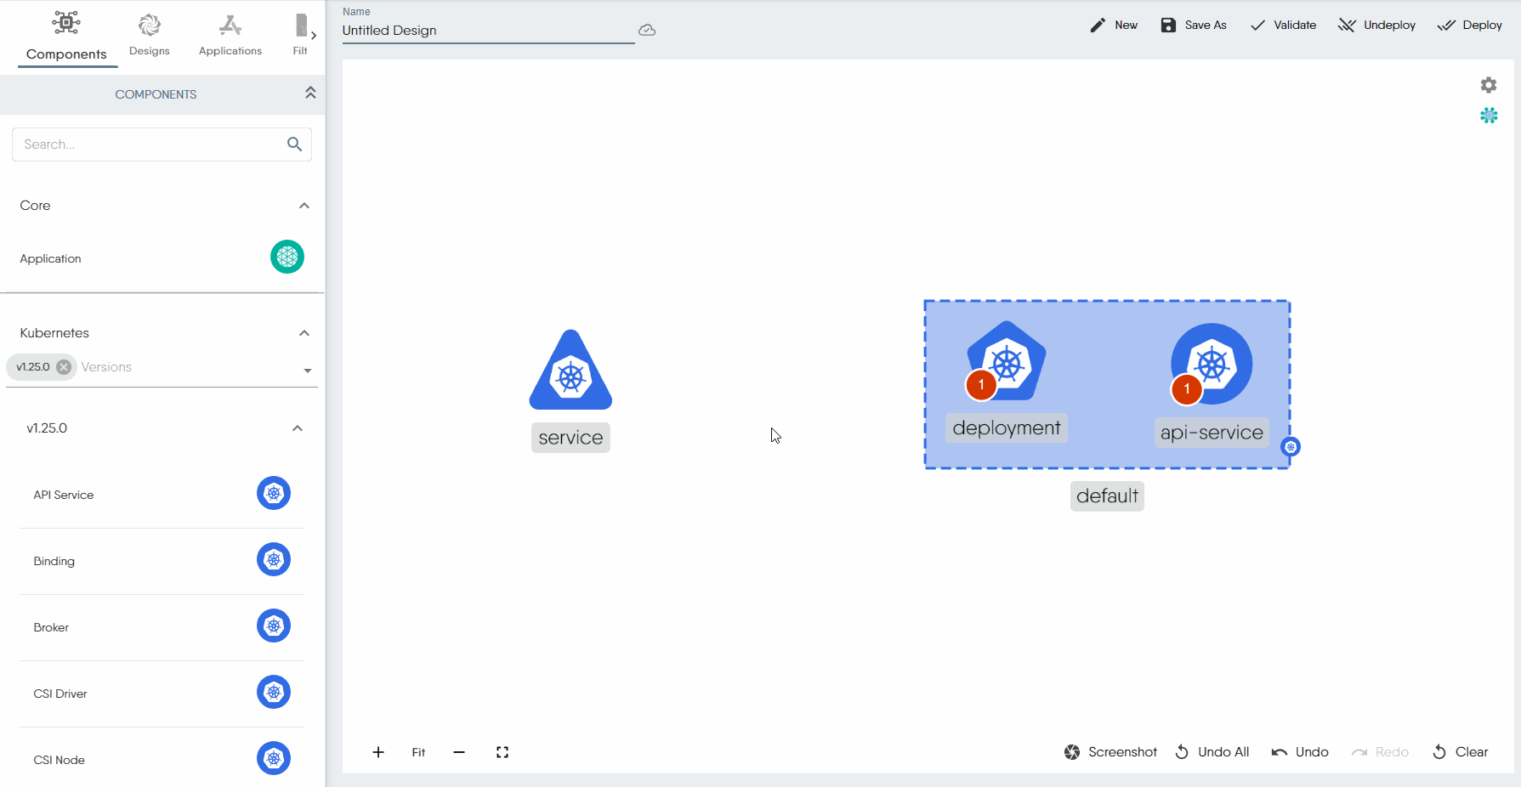Click the Deploy button
Image resolution: width=1521 pixels, height=787 pixels.
1470,25
